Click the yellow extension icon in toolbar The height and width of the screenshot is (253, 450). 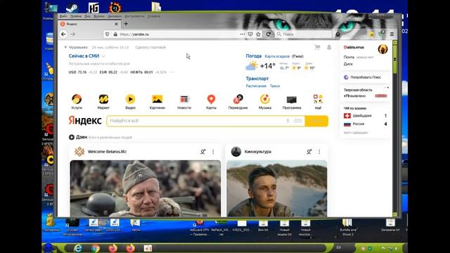click(372, 34)
